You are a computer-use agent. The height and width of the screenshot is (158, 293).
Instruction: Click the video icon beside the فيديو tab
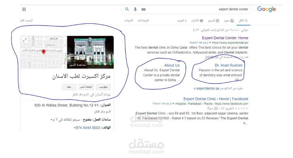coord(218,21)
